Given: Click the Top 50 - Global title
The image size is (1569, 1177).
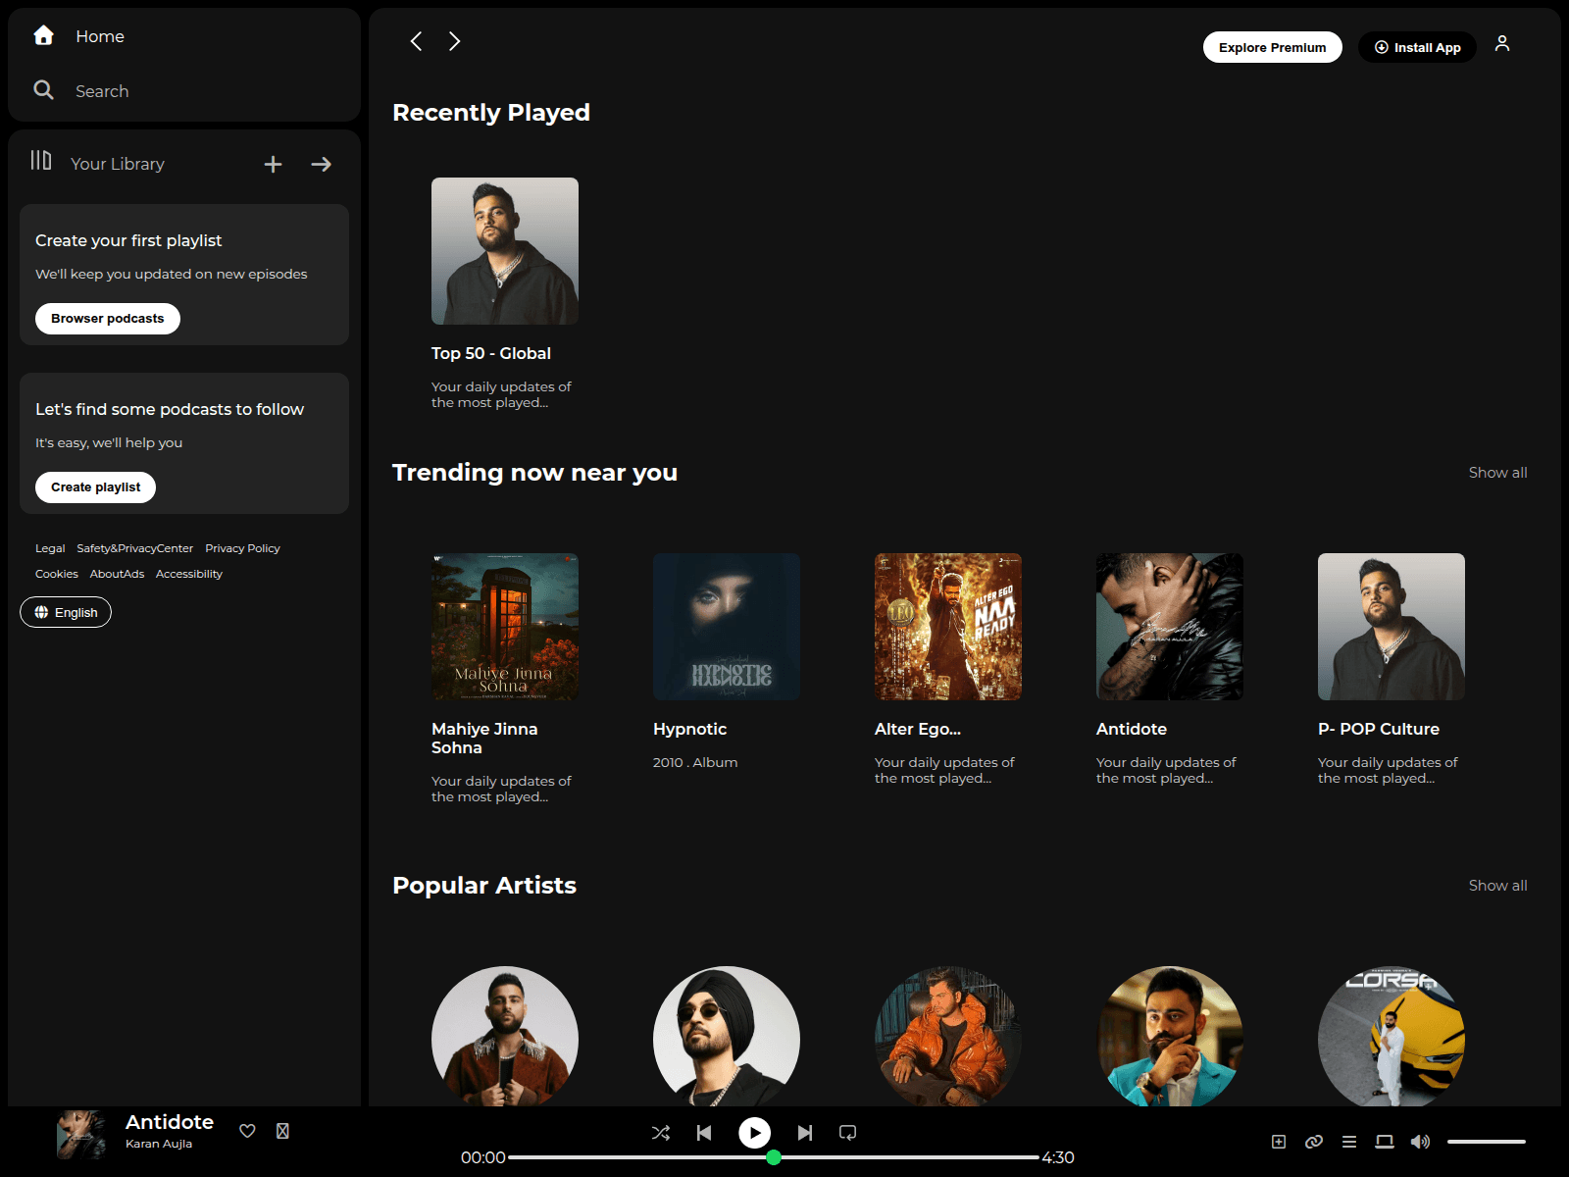Looking at the screenshot, I should point(491,353).
